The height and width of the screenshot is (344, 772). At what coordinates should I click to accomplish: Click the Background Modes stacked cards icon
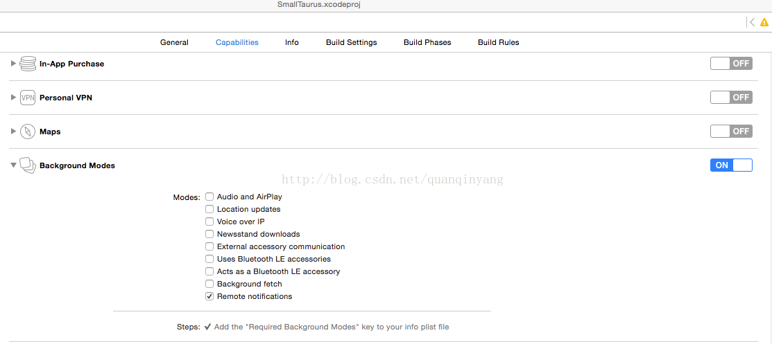pyautogui.click(x=28, y=165)
